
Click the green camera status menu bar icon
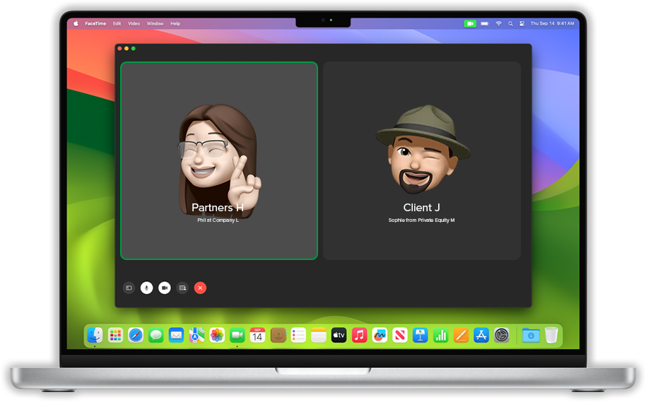pos(470,23)
